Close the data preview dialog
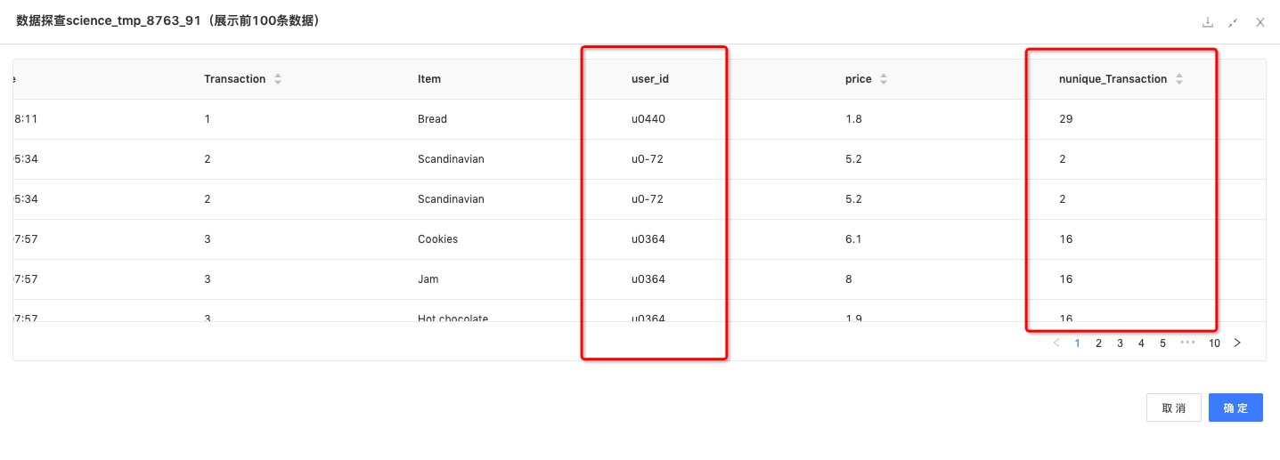The image size is (1280, 460). pyautogui.click(x=1260, y=22)
